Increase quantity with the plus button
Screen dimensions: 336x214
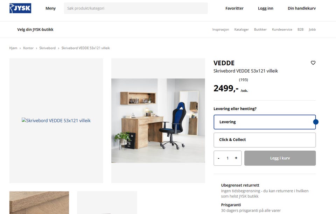236,158
